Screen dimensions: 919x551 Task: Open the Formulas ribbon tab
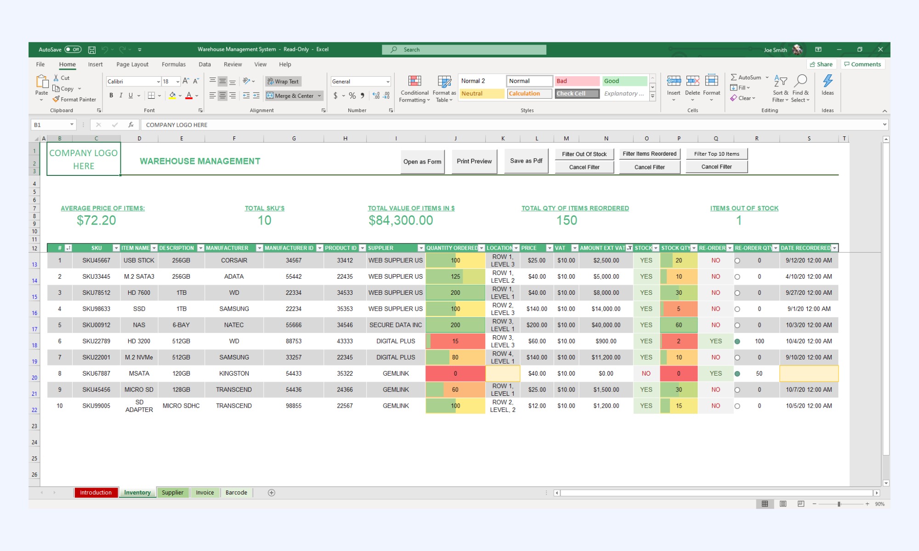click(174, 64)
